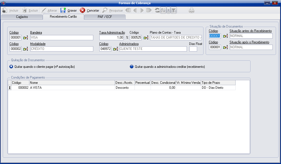Open lookup hand icon beside Modalidade code
This screenshot has height=164, width=281.
[25, 49]
